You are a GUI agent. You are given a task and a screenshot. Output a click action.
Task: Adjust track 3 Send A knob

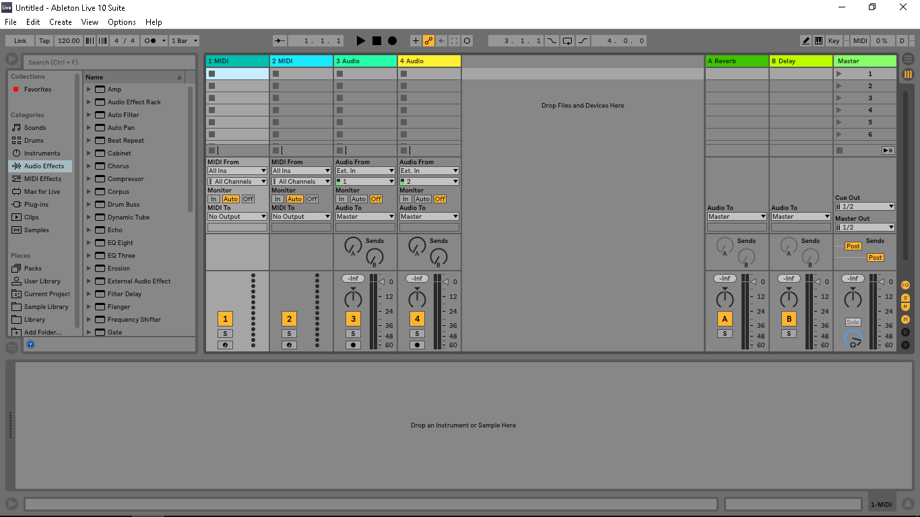(353, 246)
